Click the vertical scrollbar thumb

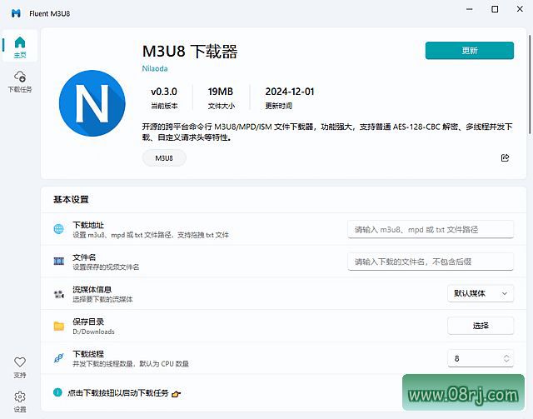click(x=530, y=84)
